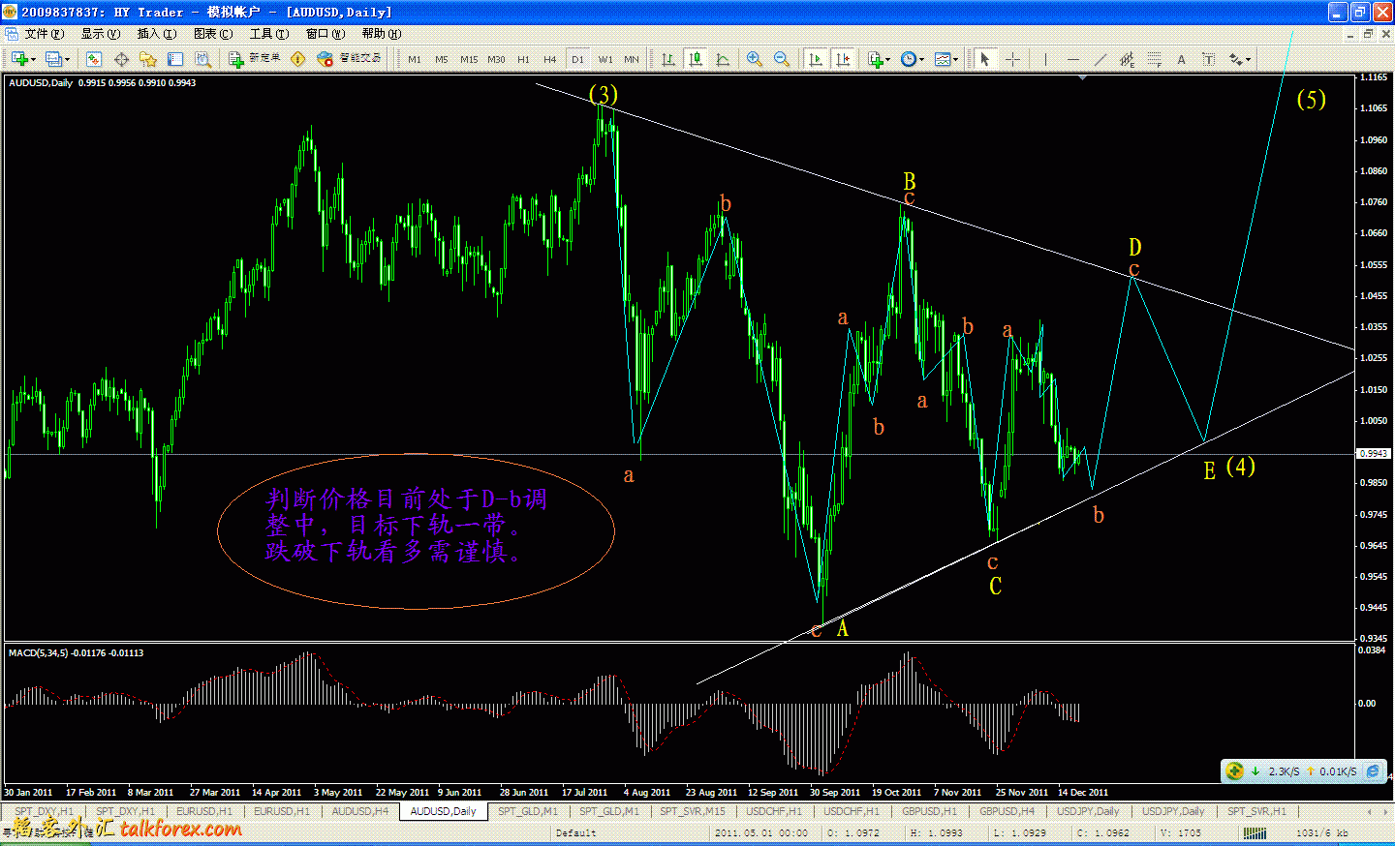1395x846 pixels.
Task: Select the crosshair tool
Action: (x=1012, y=59)
